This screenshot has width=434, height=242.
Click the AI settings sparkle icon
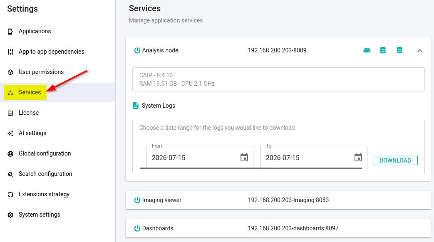[x=10, y=133]
